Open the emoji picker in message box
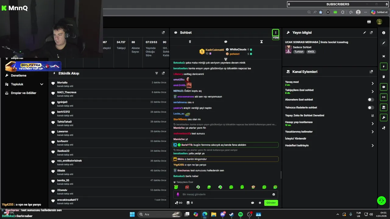This screenshot has width=390, height=219. [274, 194]
